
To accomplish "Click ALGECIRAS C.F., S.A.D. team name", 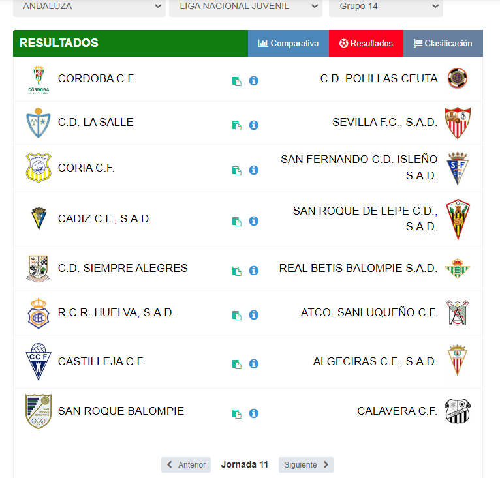I will pos(375,362).
